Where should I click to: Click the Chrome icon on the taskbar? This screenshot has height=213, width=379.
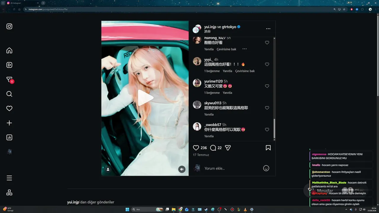pos(180,209)
